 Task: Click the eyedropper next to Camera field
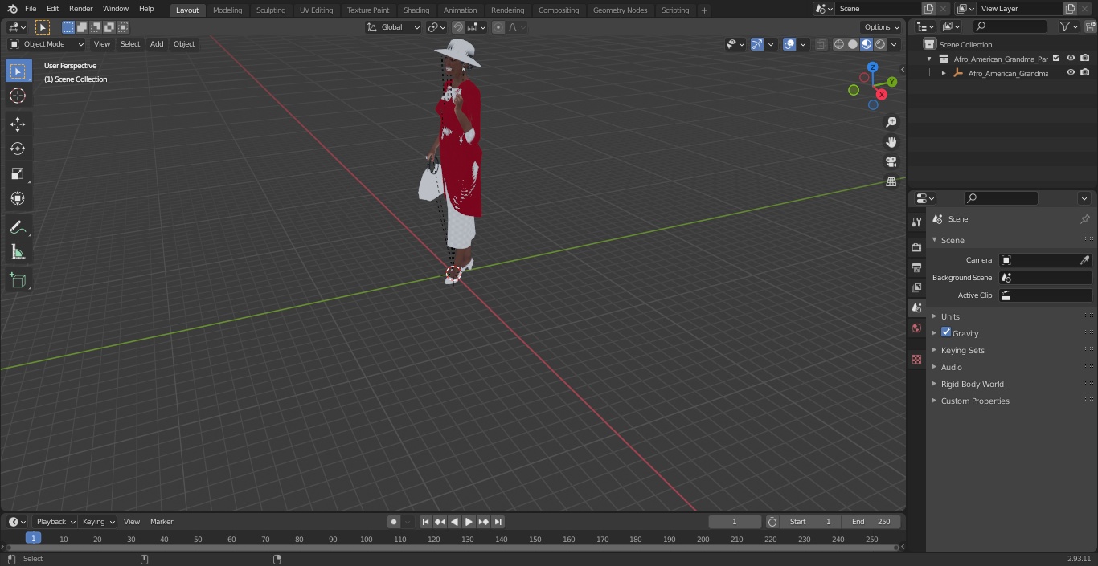click(1084, 260)
